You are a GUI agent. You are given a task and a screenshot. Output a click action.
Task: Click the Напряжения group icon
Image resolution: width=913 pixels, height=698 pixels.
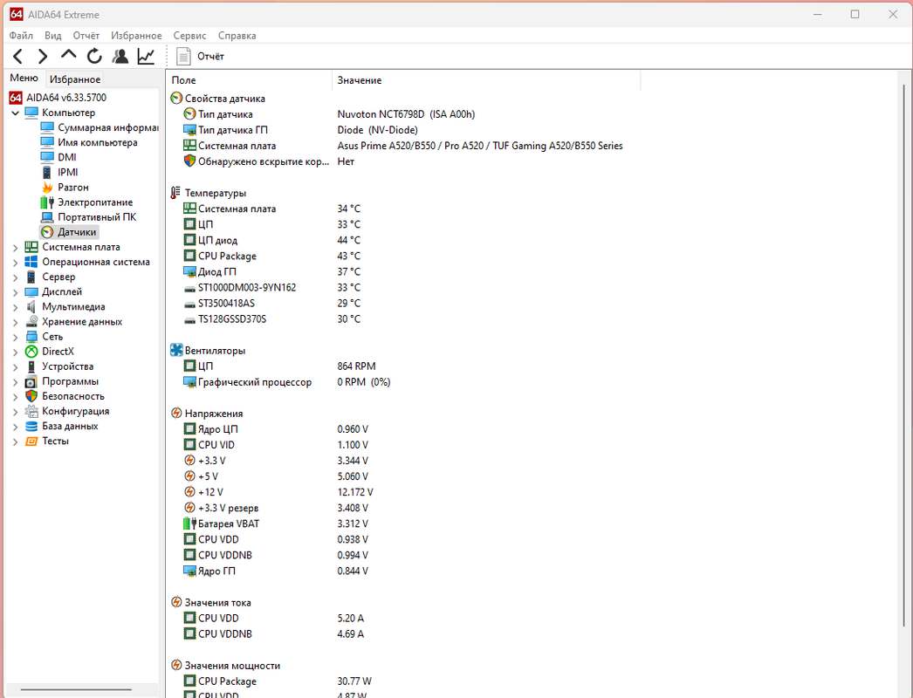pos(175,414)
